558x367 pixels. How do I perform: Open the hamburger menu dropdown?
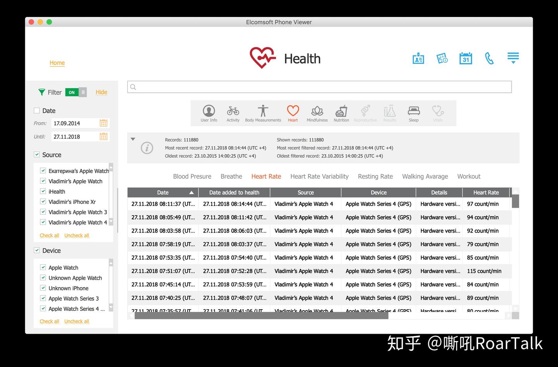tap(513, 57)
